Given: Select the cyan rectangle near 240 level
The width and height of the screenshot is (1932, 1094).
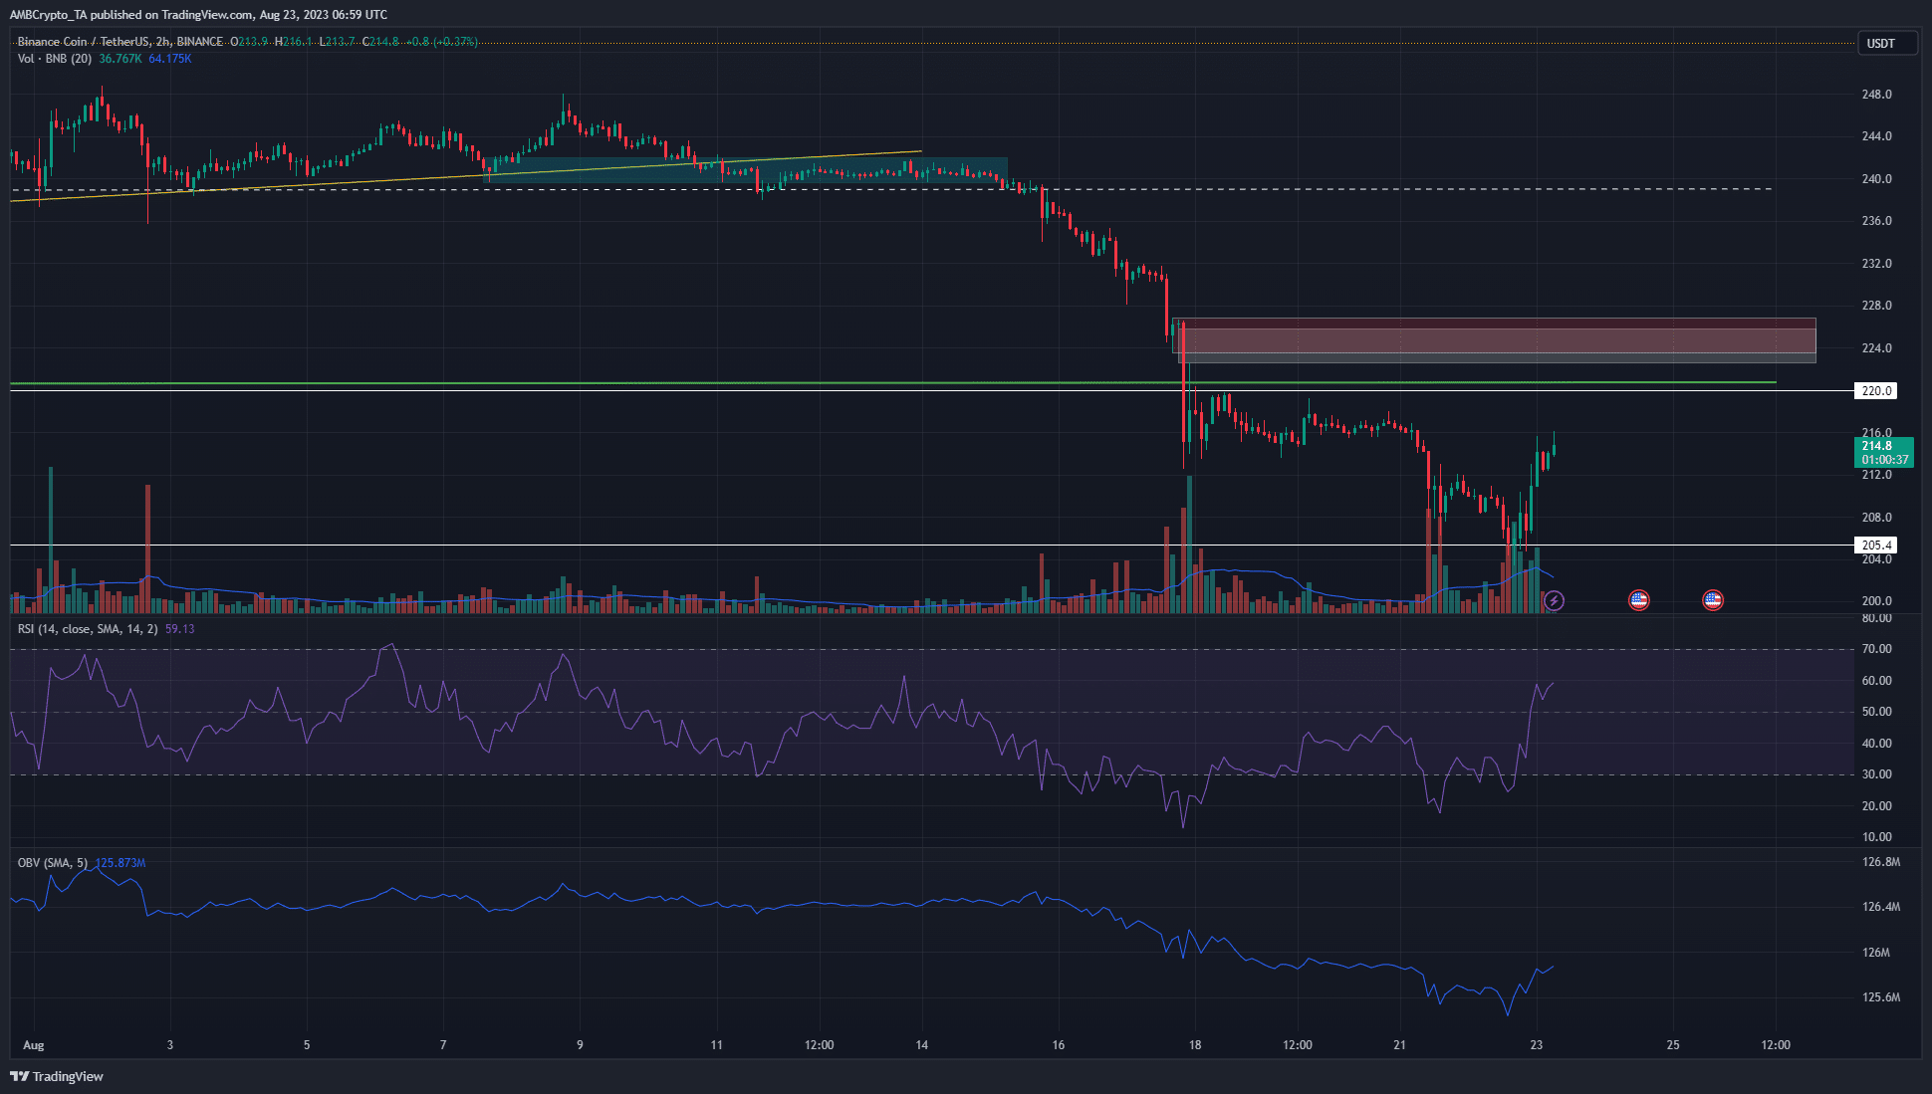Looking at the screenshot, I should click(x=747, y=169).
